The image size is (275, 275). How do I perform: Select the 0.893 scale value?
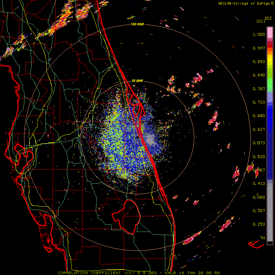(x=259, y=61)
